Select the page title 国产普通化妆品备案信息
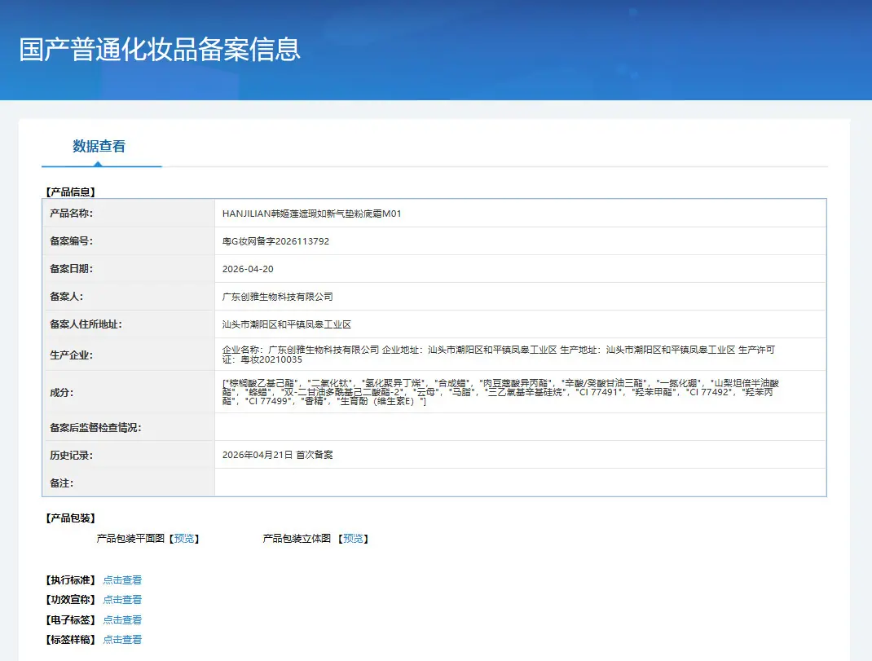Screen dimensions: 872x661 click(x=160, y=50)
